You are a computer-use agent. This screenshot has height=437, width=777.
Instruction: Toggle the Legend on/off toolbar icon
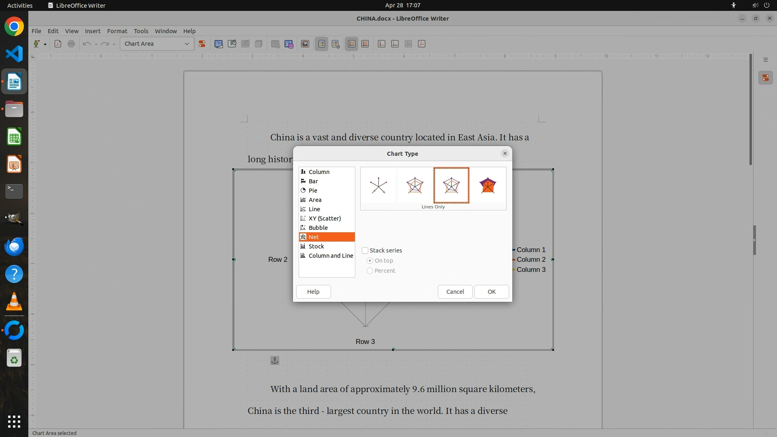click(322, 44)
